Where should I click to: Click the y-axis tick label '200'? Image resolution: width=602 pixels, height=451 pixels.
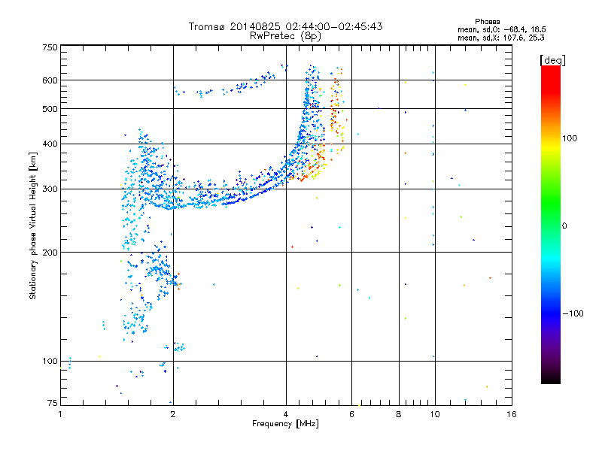(50, 253)
